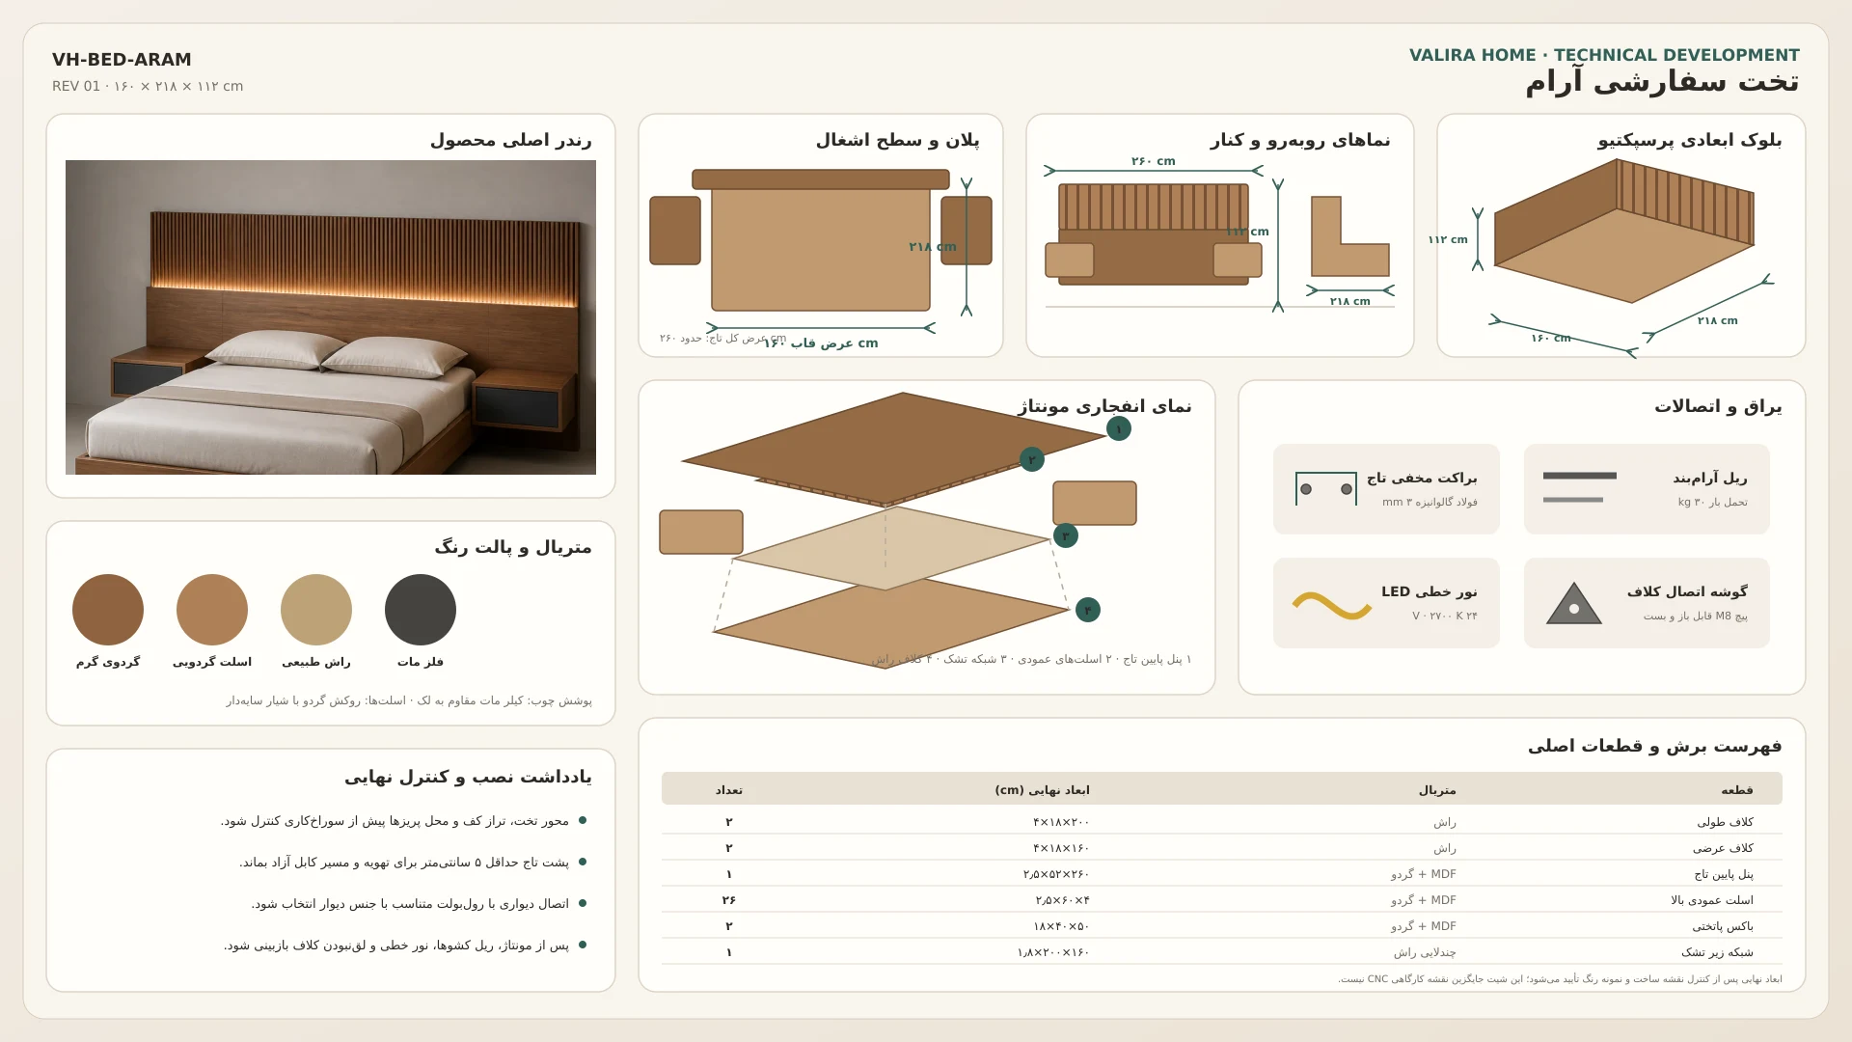Select exploded-view marker ۱

tap(1119, 428)
